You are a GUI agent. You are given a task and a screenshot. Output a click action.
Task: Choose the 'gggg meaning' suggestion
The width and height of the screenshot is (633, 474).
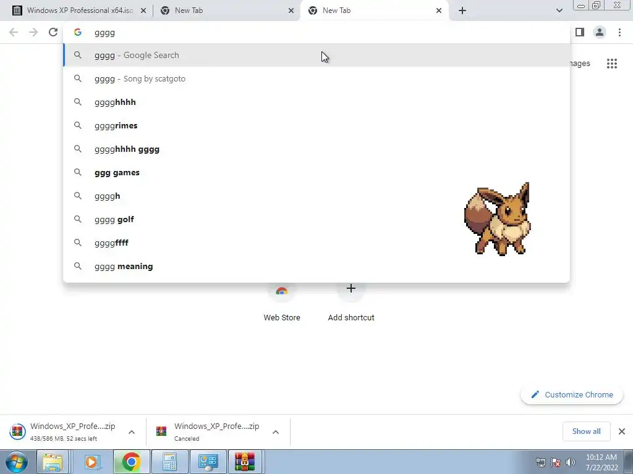pyautogui.click(x=316, y=266)
